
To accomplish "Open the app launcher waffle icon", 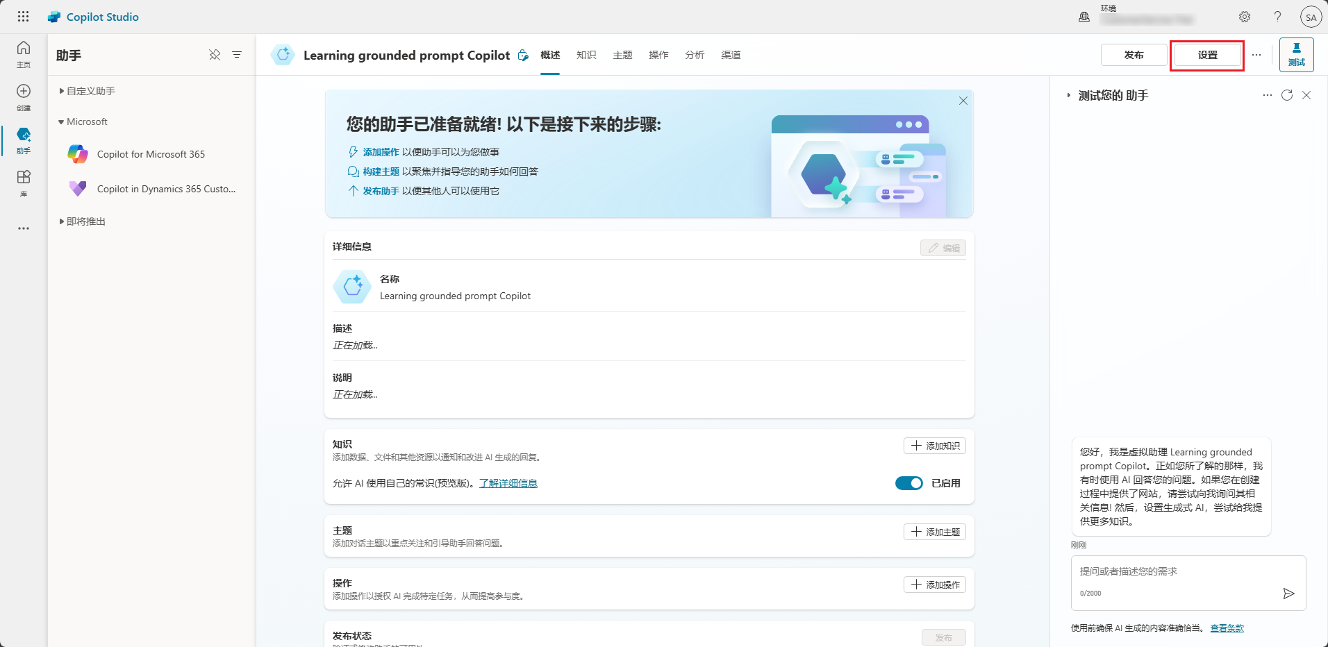I will coord(23,17).
